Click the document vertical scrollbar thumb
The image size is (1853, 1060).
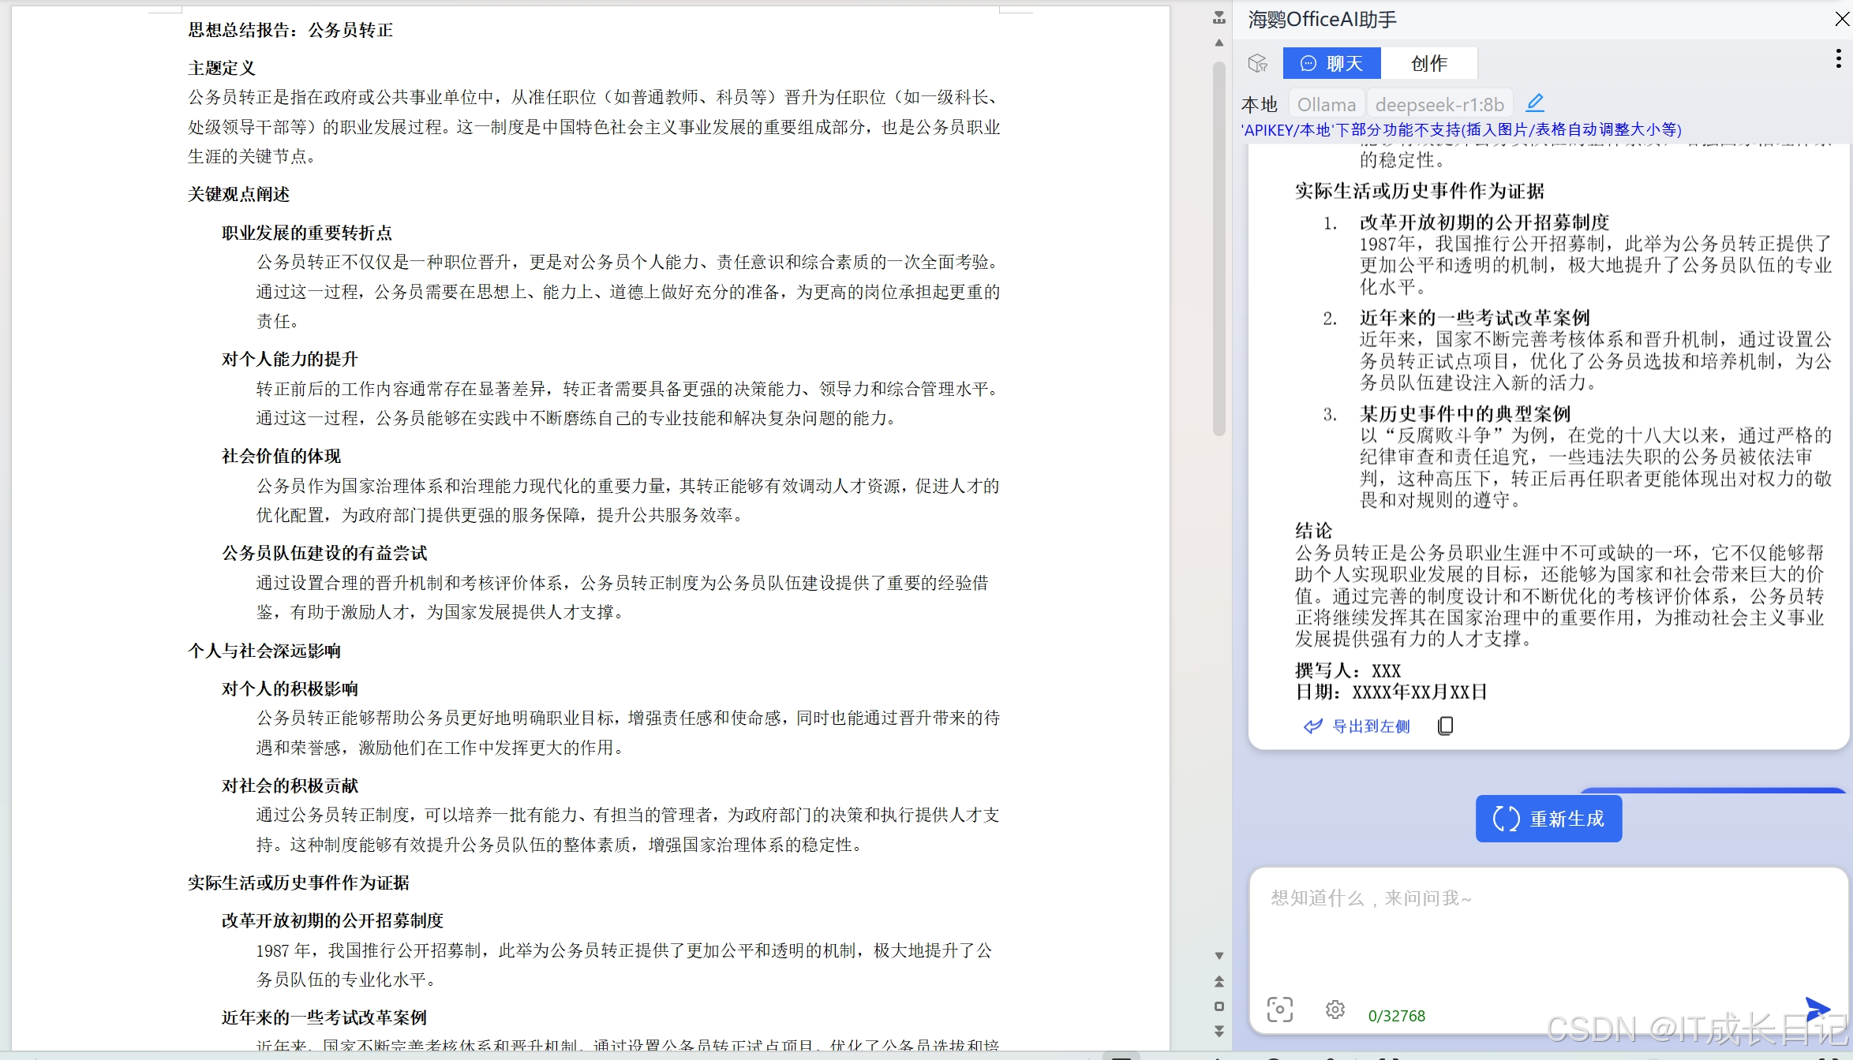pos(1219,248)
